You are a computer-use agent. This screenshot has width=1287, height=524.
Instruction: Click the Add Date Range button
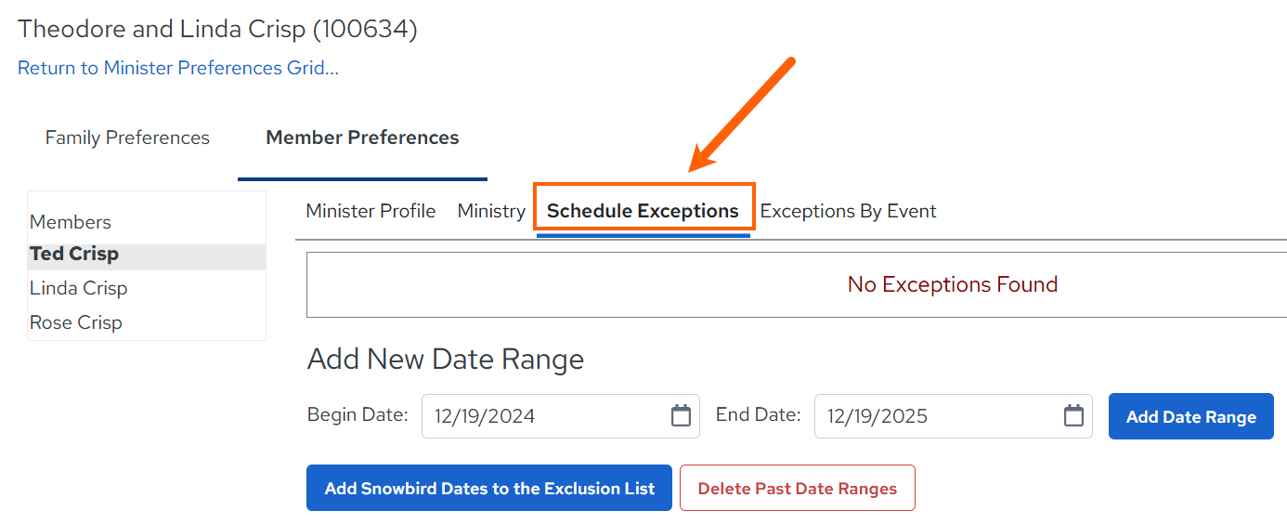1191,416
